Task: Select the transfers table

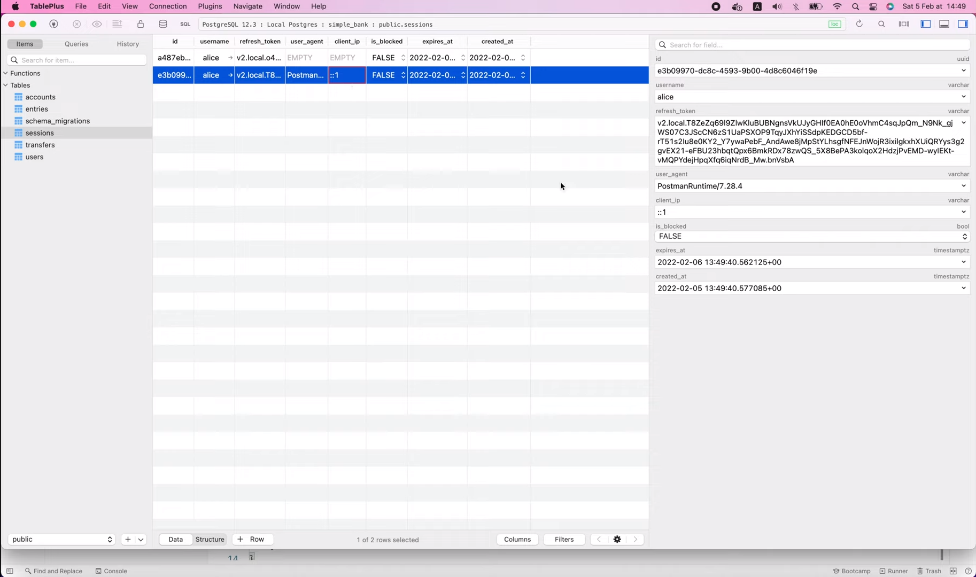Action: (x=40, y=145)
